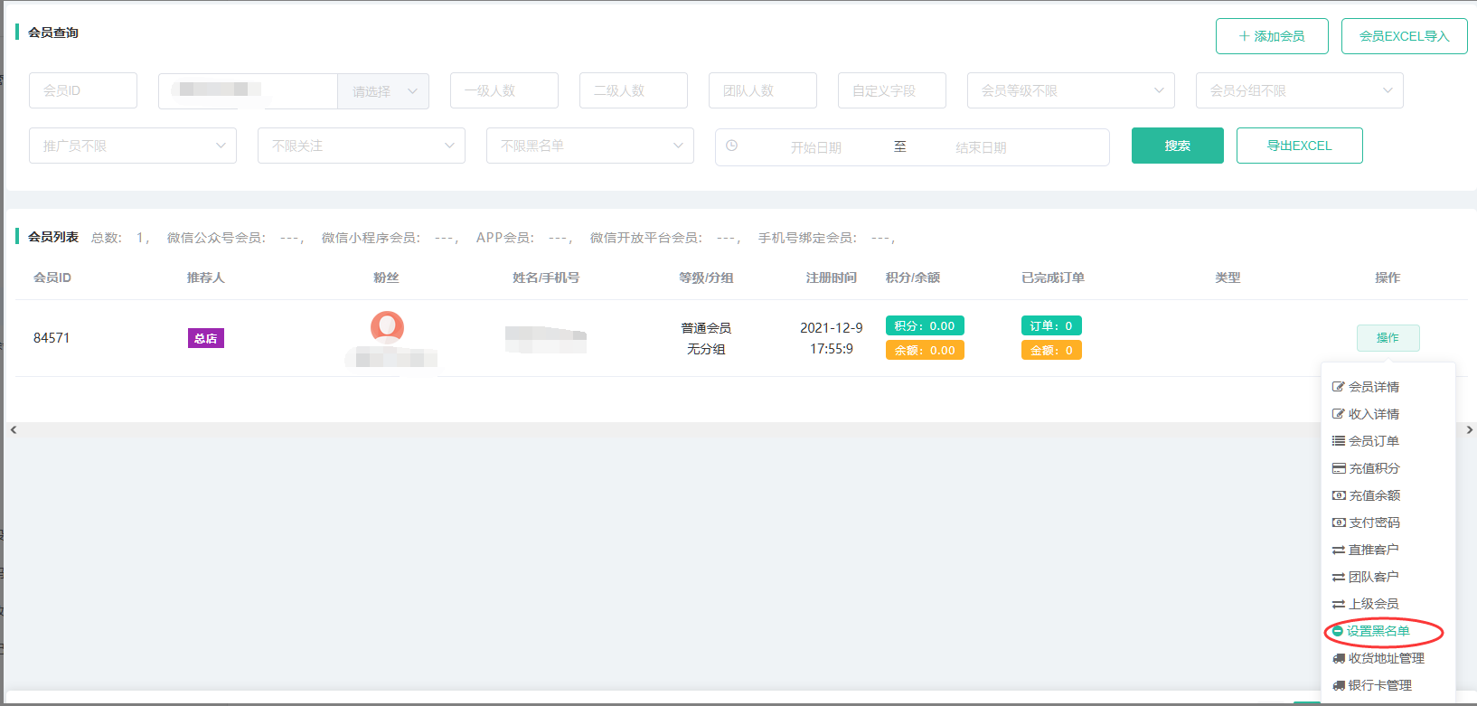Click the scroll-left arrow icon
Screen dimensions: 1477x706
click(x=14, y=430)
